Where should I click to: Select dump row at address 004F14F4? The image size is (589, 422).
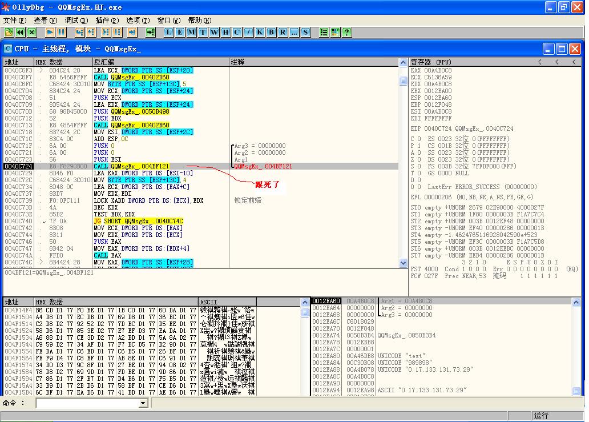(x=129, y=311)
